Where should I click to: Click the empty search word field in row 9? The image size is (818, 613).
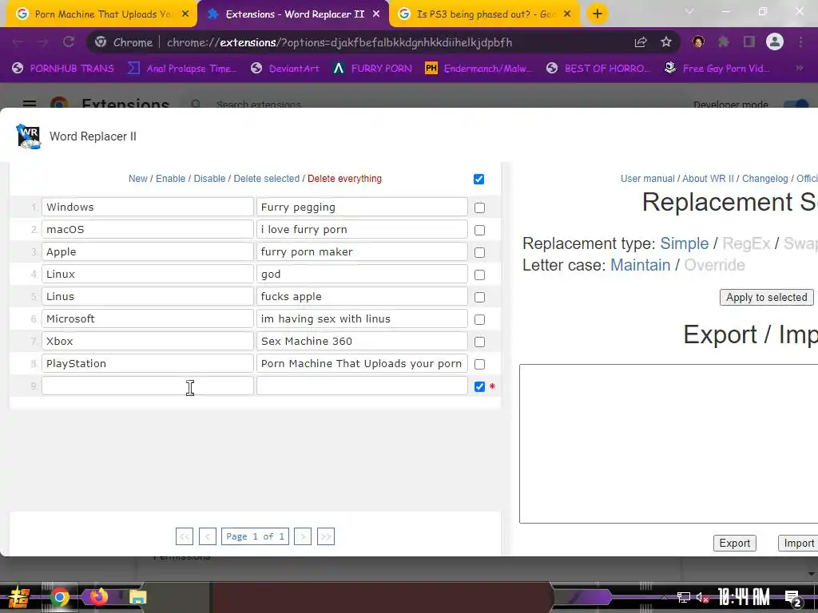148,386
